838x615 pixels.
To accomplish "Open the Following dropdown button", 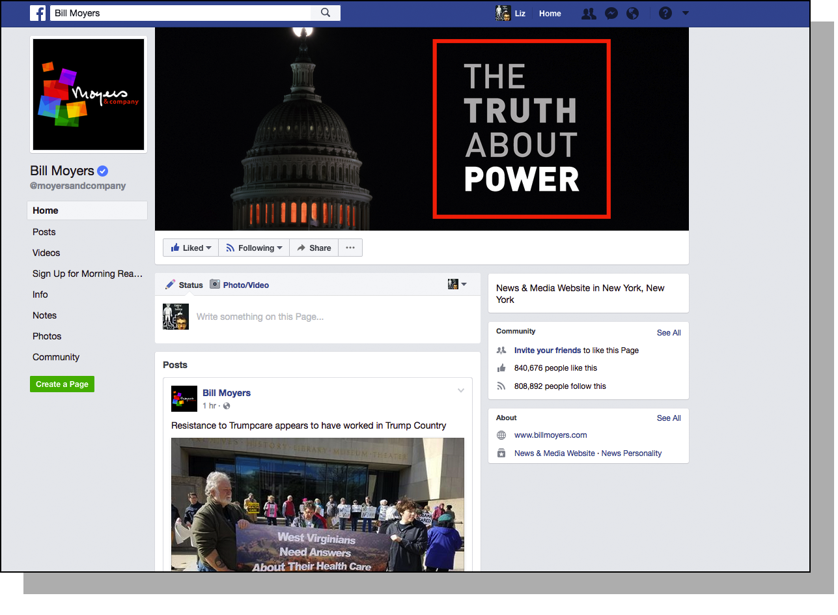I will pyautogui.click(x=254, y=248).
